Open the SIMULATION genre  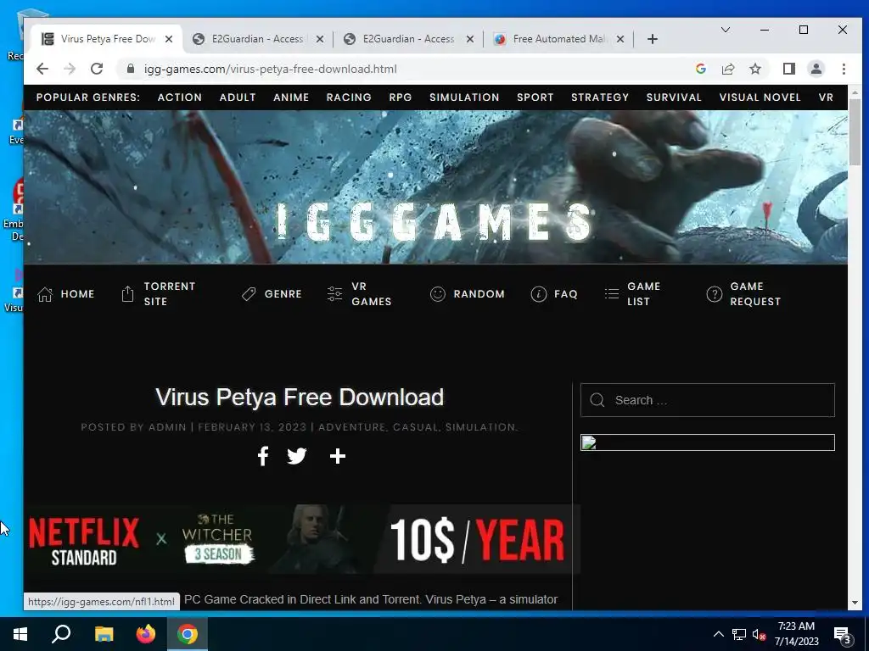pyautogui.click(x=464, y=97)
